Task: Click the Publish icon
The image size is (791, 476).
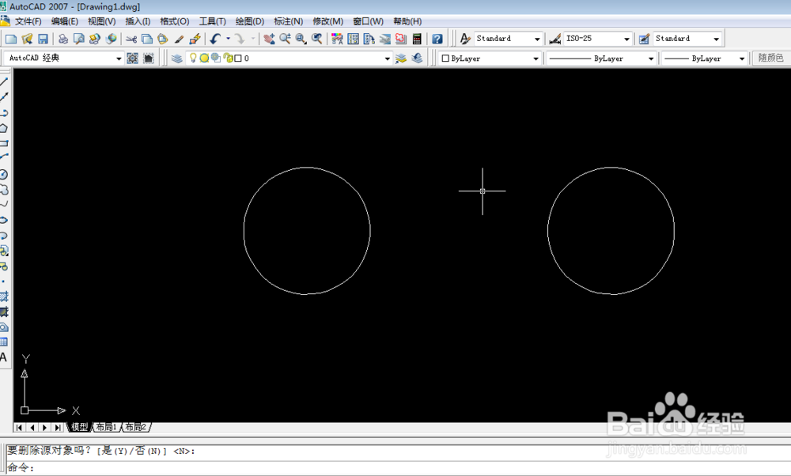Action: [95, 39]
